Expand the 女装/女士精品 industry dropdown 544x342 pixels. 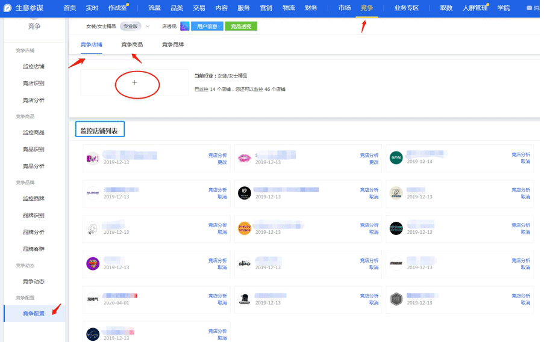(x=148, y=26)
